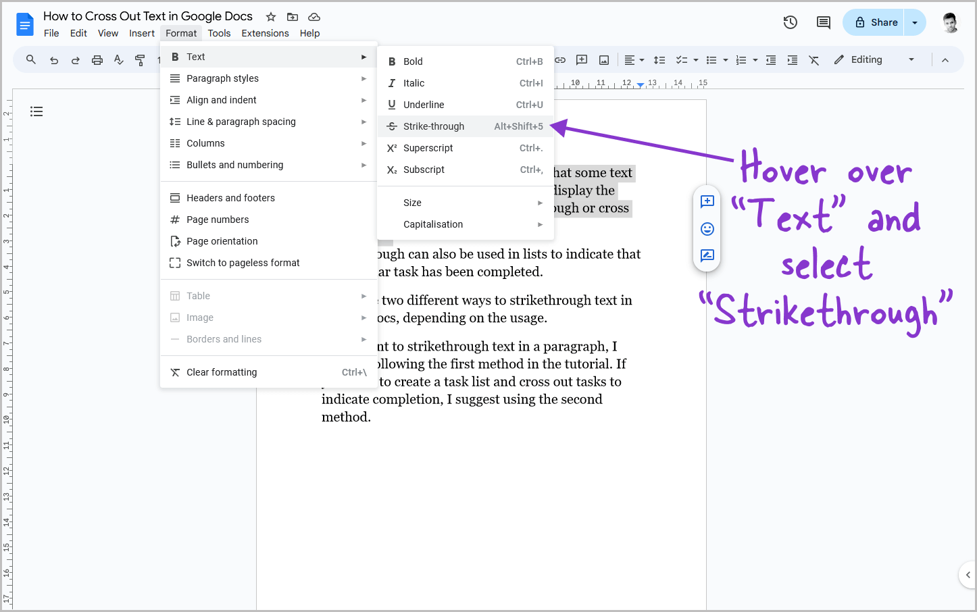The width and height of the screenshot is (977, 612).
Task: Choose Page orientation
Action: coord(268,241)
